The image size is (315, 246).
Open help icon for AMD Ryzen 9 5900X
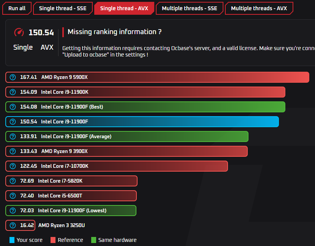[x=13, y=77]
